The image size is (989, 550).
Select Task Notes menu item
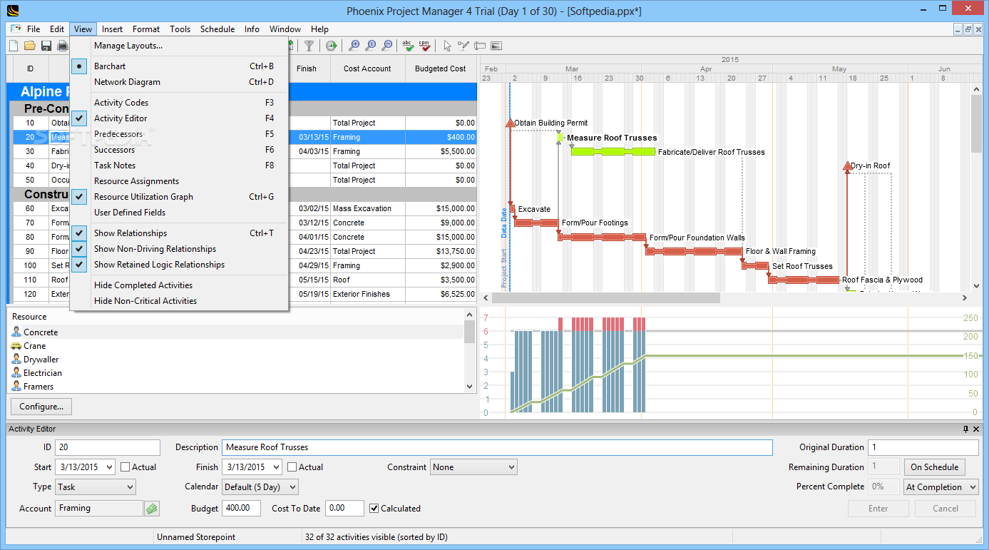click(x=179, y=165)
